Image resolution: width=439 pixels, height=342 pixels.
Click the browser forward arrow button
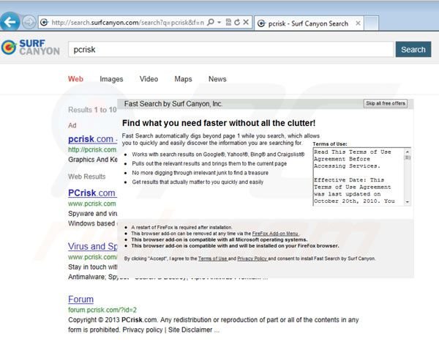click(x=29, y=22)
